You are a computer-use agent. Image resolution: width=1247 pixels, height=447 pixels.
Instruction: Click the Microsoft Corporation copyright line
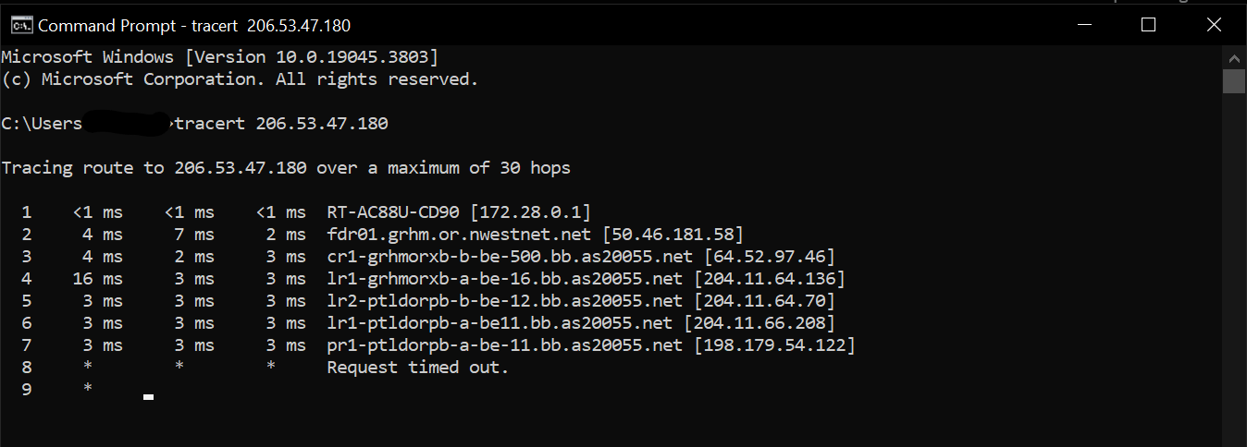pos(241,79)
